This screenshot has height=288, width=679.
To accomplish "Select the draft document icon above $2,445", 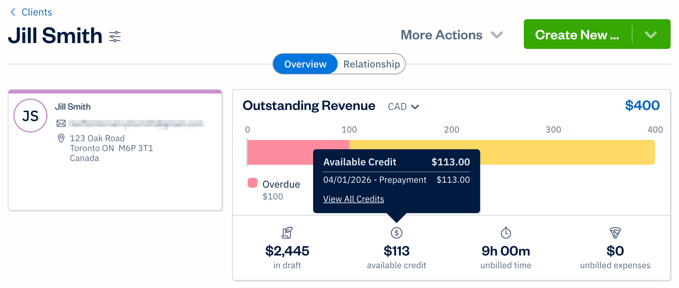I will (x=287, y=233).
